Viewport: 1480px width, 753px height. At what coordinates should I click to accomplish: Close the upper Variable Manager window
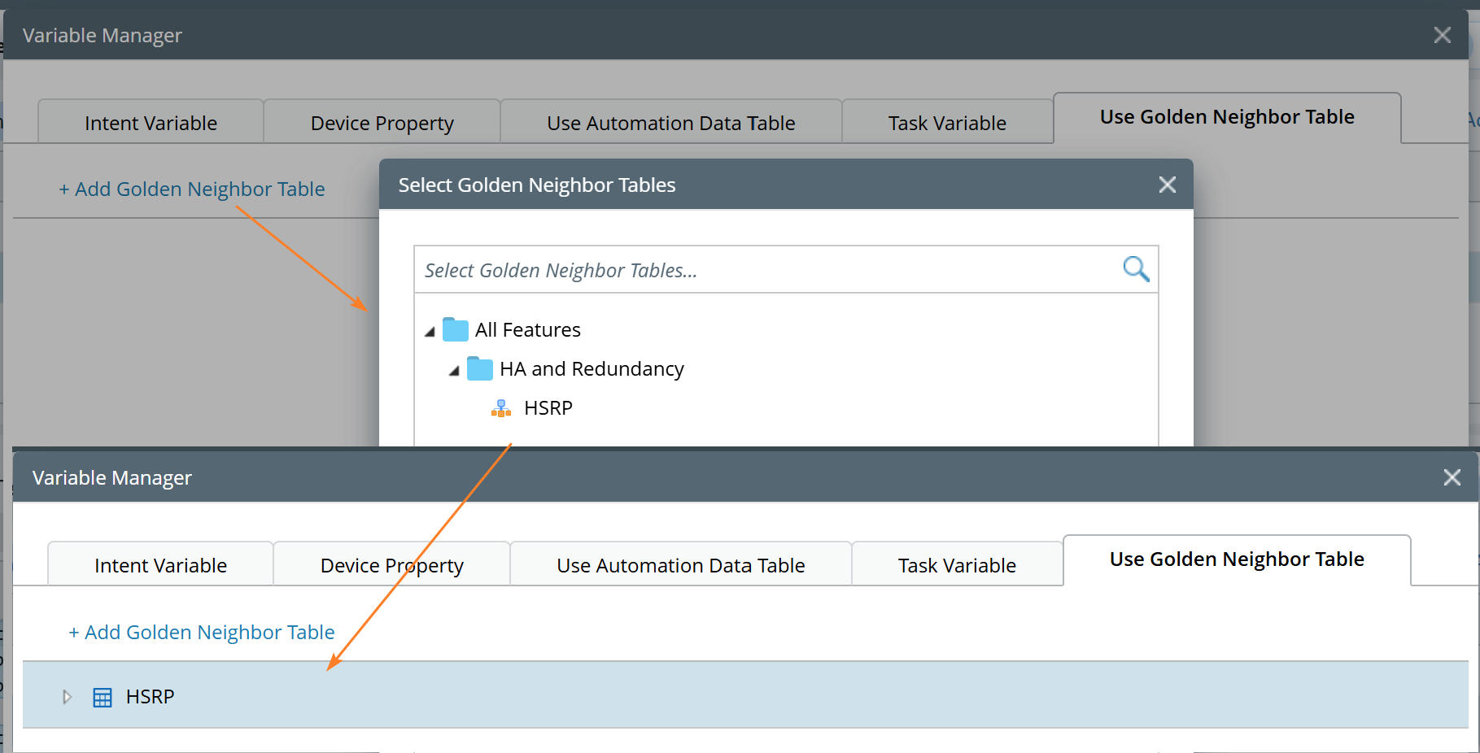point(1443,35)
